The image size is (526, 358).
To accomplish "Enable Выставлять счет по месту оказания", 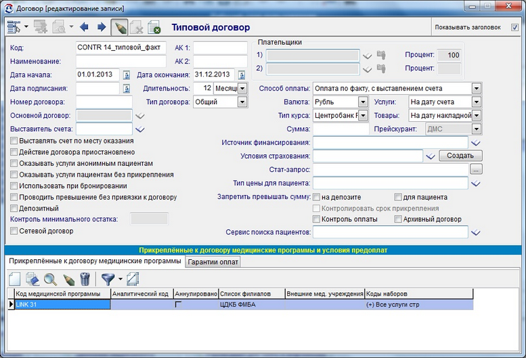I will click(14, 141).
